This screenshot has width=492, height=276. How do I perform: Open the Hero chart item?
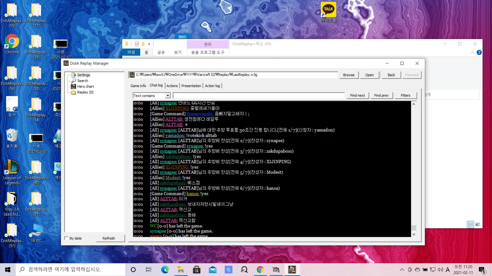tap(86, 86)
